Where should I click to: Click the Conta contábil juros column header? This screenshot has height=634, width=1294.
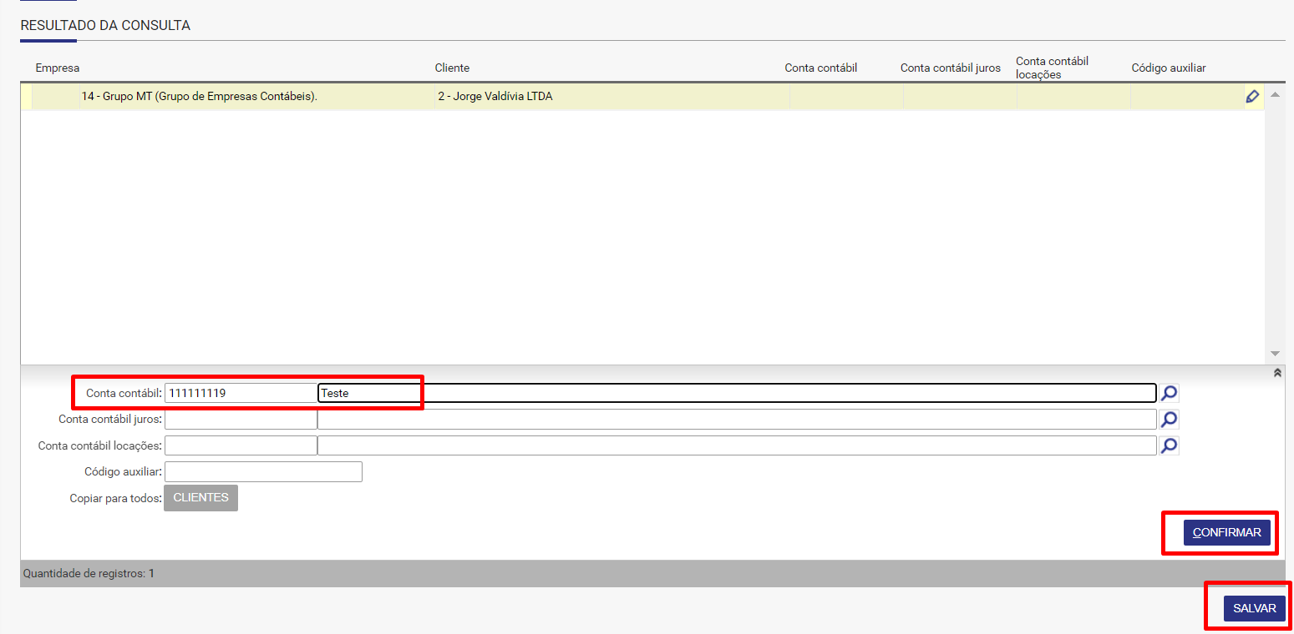(951, 68)
